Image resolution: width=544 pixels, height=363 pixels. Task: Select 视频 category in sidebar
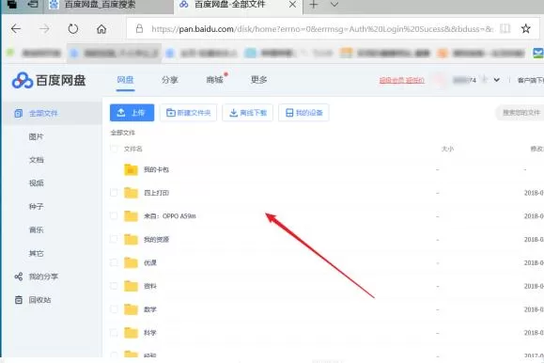(x=36, y=183)
